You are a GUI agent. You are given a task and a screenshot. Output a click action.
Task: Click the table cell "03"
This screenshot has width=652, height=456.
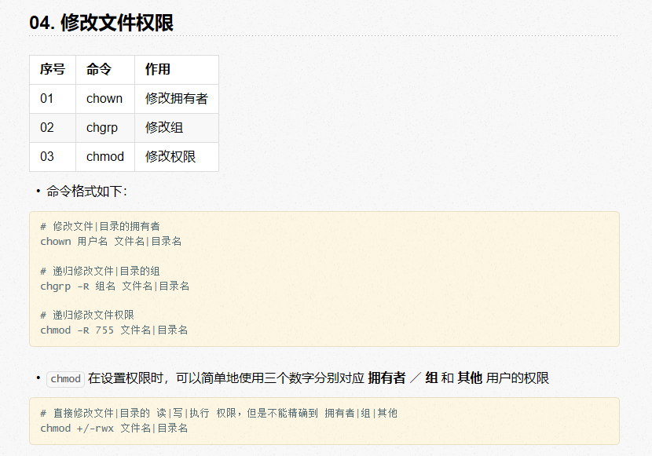[x=53, y=157]
